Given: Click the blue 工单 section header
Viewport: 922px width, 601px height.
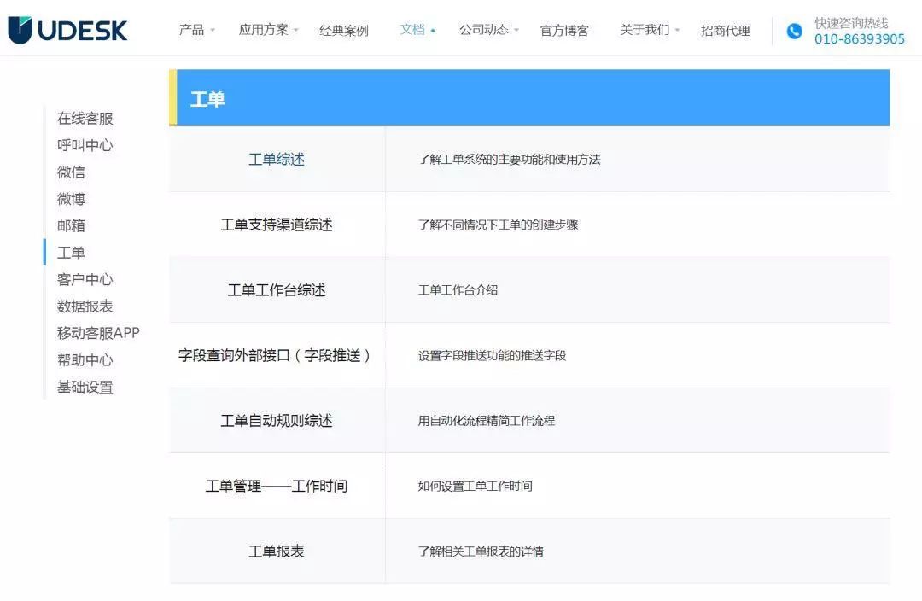Looking at the screenshot, I should click(x=529, y=97).
